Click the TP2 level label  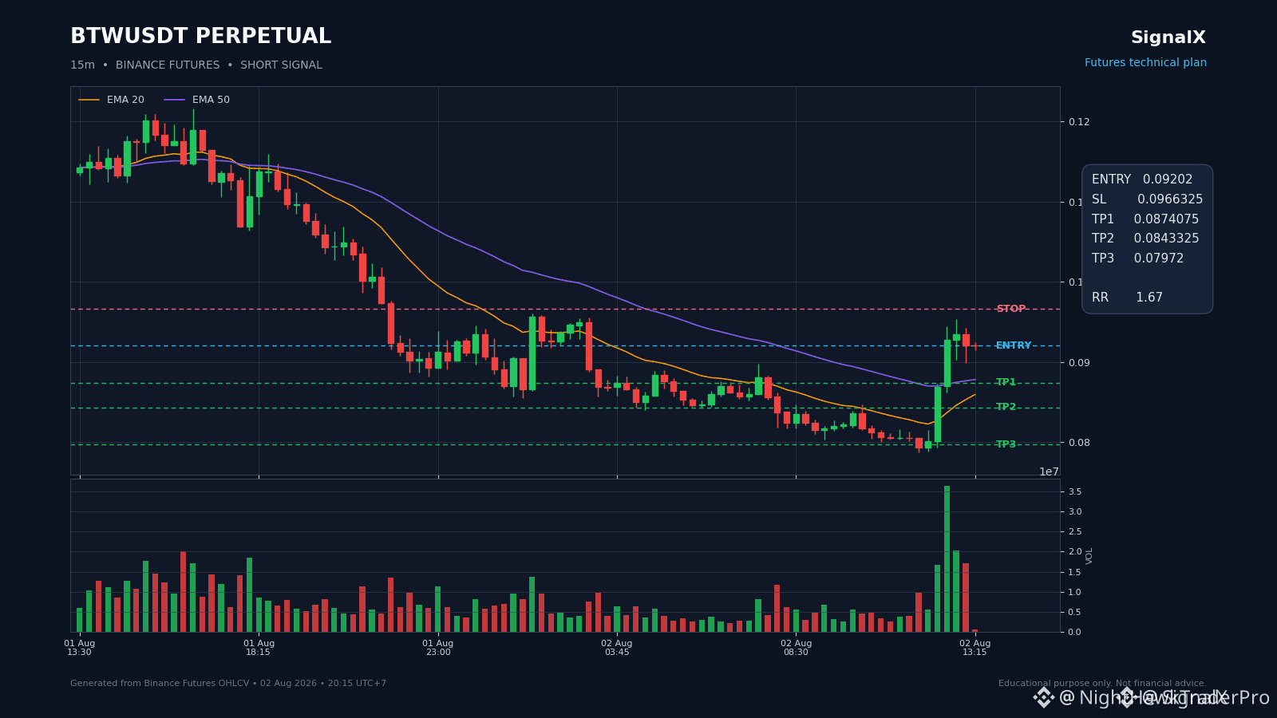point(1006,407)
